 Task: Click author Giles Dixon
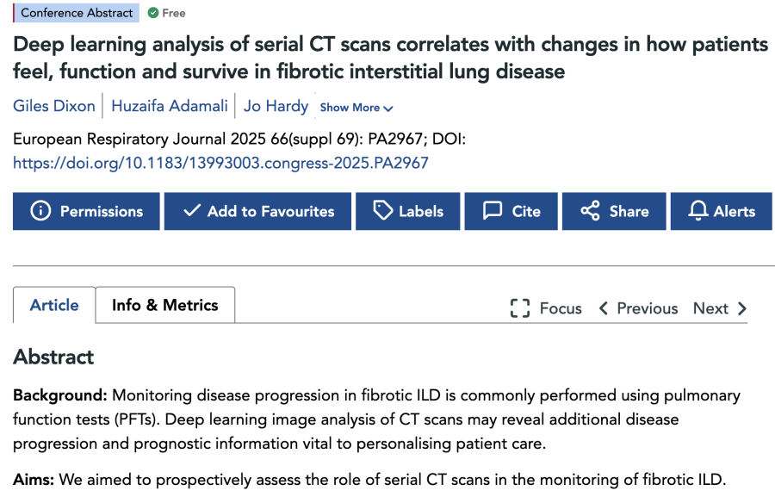53,106
